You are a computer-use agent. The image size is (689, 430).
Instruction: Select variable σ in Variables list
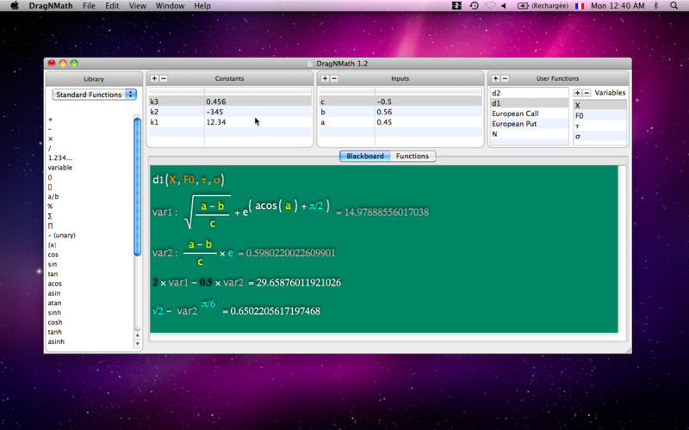coord(599,137)
